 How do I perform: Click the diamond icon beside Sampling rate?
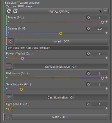88,85
